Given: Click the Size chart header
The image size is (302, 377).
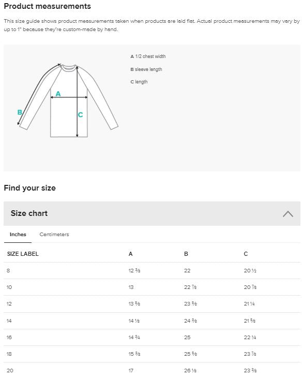Looking at the screenshot, I should [152, 213].
